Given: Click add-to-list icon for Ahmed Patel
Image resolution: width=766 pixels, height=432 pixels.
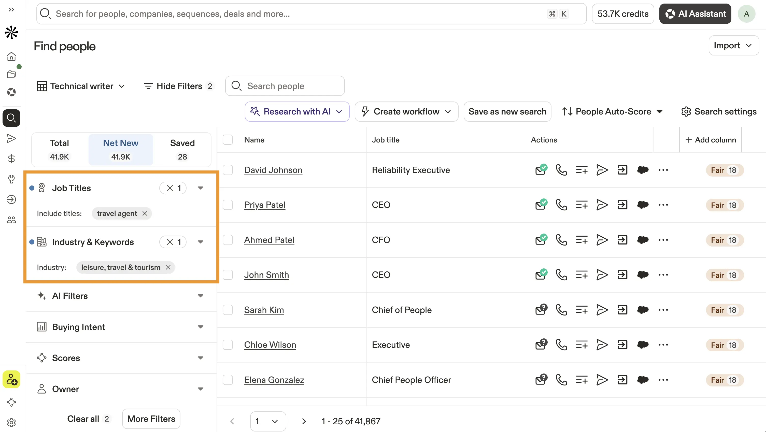Looking at the screenshot, I should pos(582,240).
